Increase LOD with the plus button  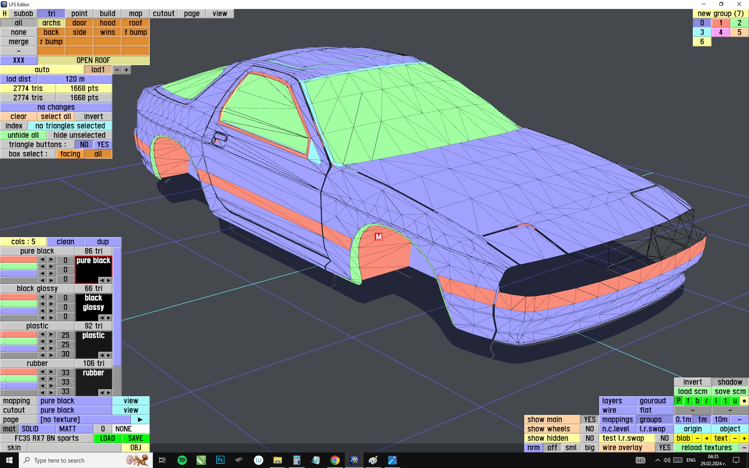(126, 70)
